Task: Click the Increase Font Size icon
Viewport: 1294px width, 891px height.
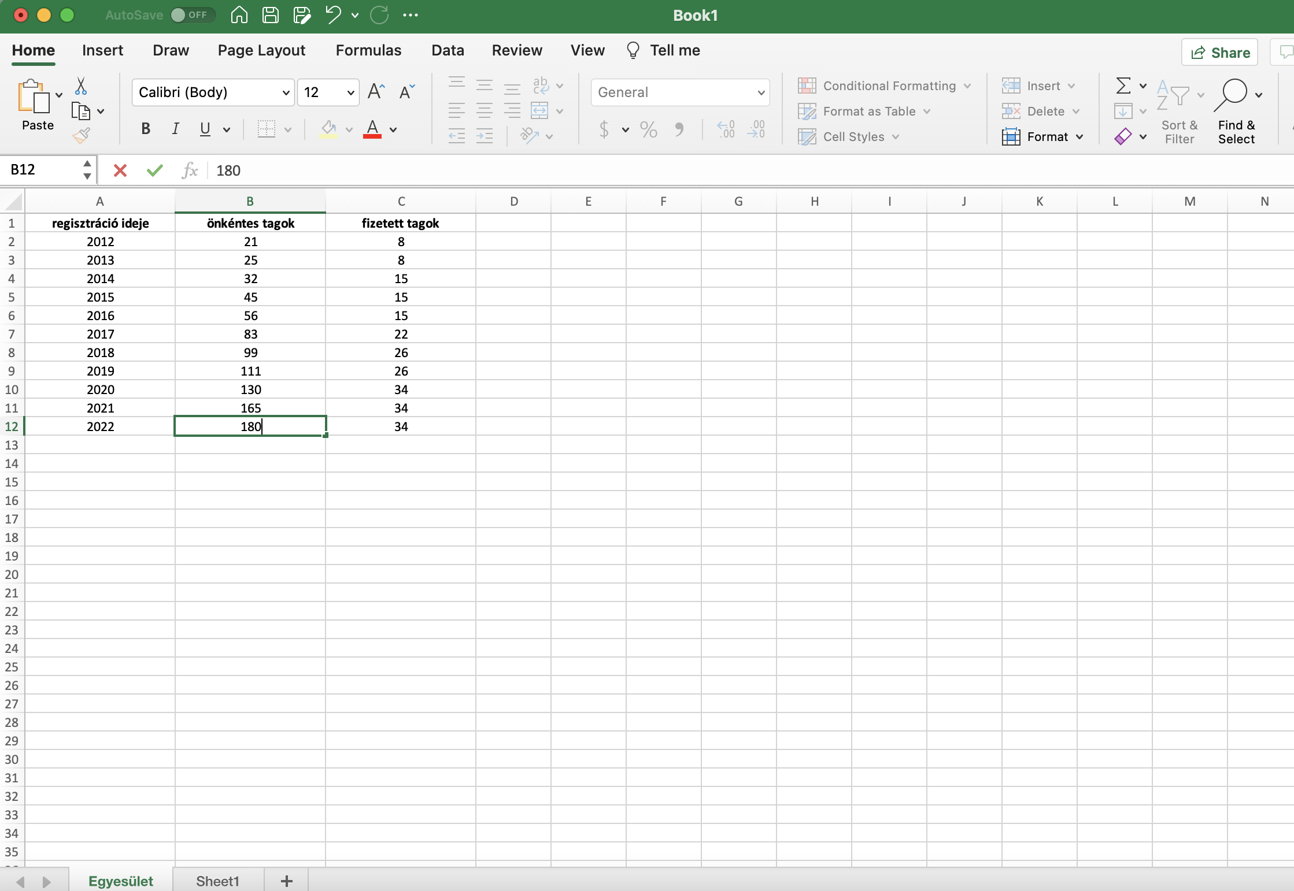Action: [376, 92]
